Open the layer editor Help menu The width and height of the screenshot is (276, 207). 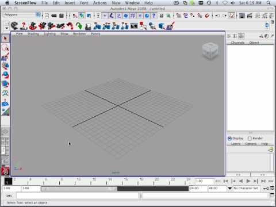(x=264, y=144)
